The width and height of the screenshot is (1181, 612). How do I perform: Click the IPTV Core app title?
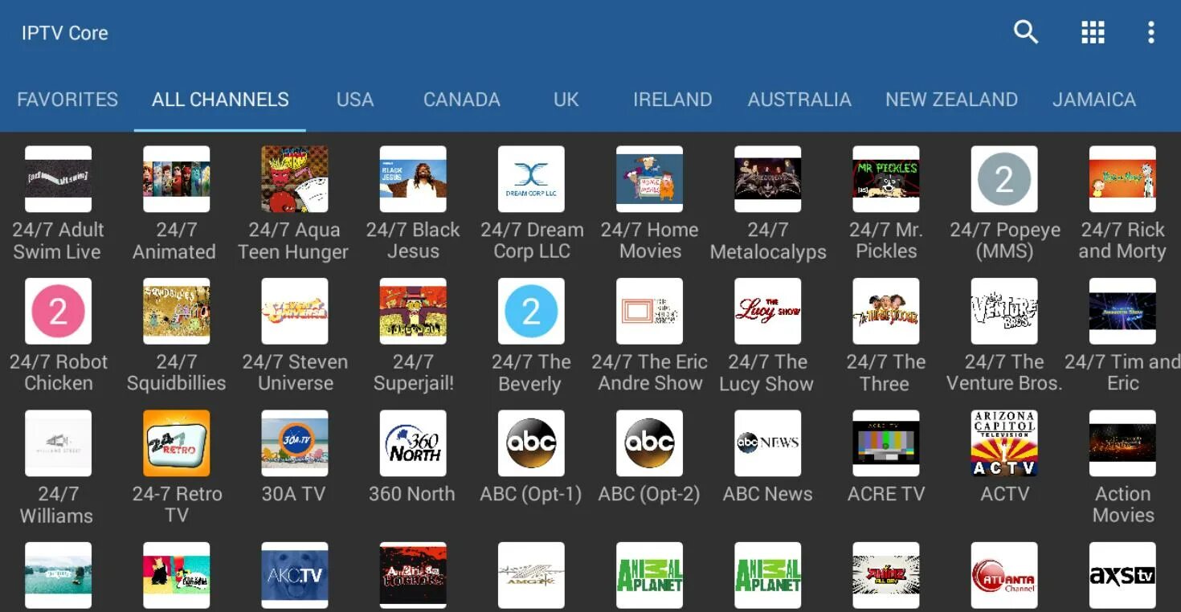click(64, 33)
